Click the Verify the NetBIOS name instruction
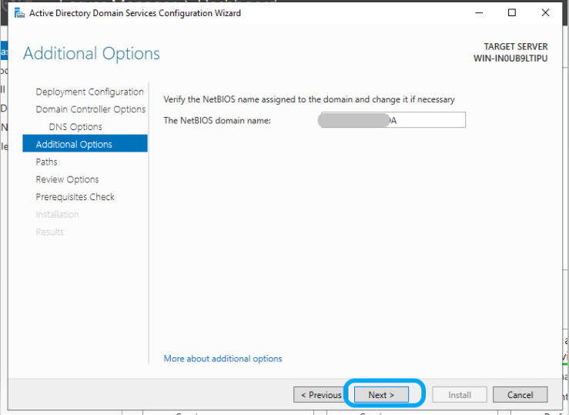Viewport: 569px width, 415px height. click(309, 99)
